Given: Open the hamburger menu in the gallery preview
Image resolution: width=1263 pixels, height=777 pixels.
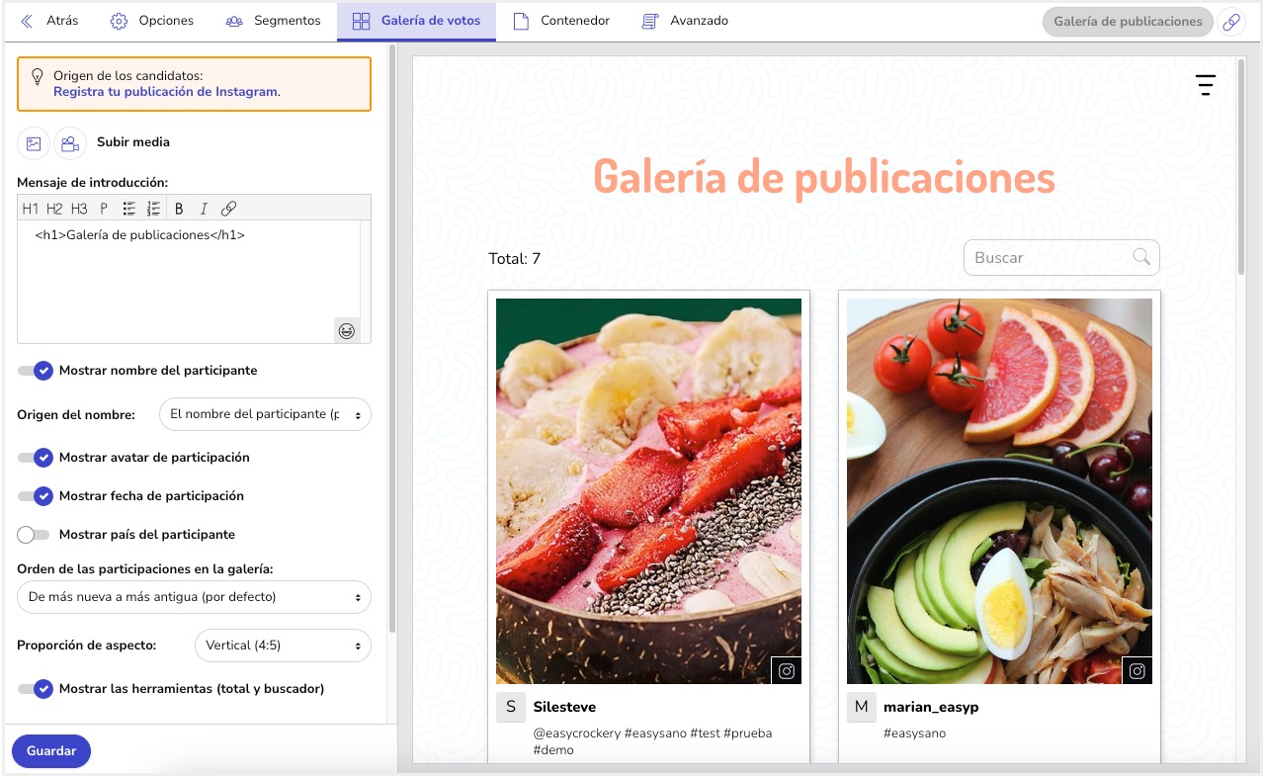Looking at the screenshot, I should tap(1206, 85).
